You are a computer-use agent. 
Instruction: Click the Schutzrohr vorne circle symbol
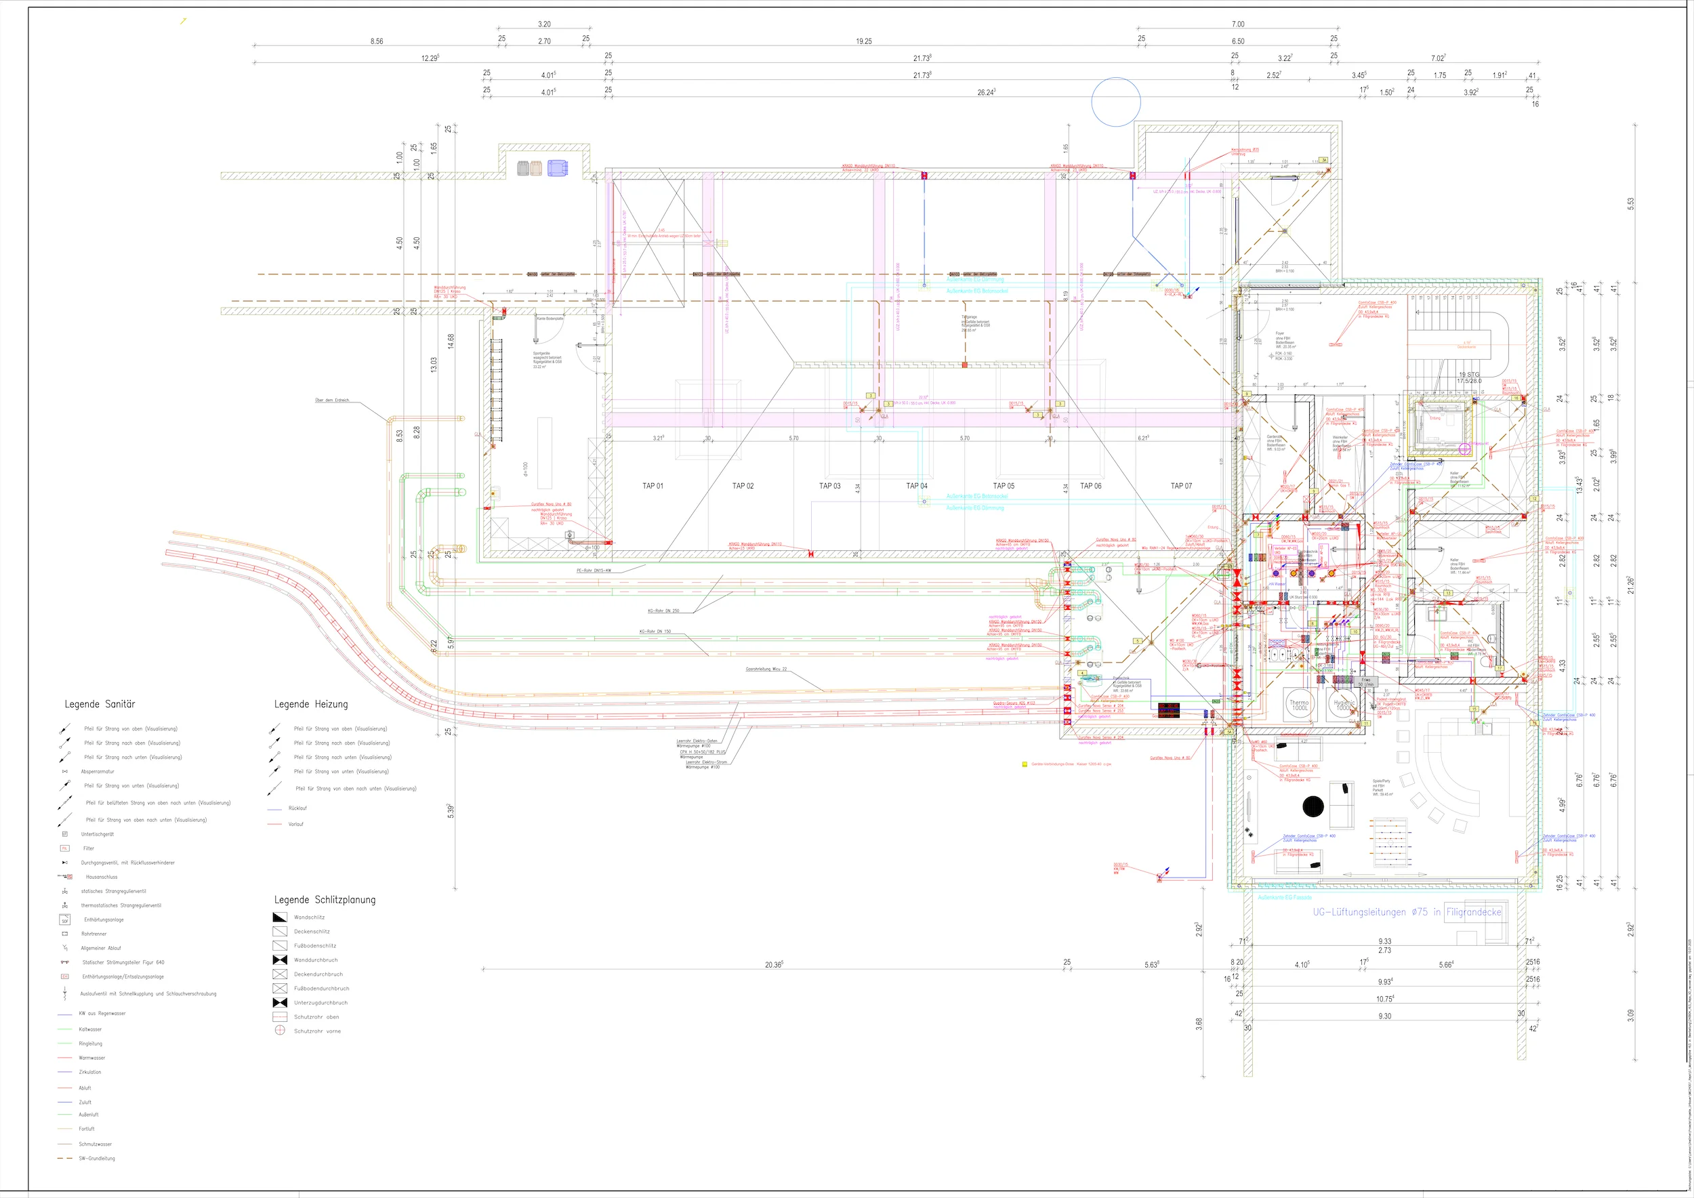tap(280, 1031)
